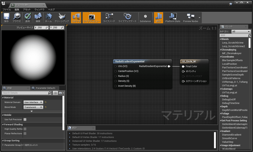Toggle Live Preview (ライブプレビュー)
This screenshot has height=152, width=253.
click(x=91, y=18)
